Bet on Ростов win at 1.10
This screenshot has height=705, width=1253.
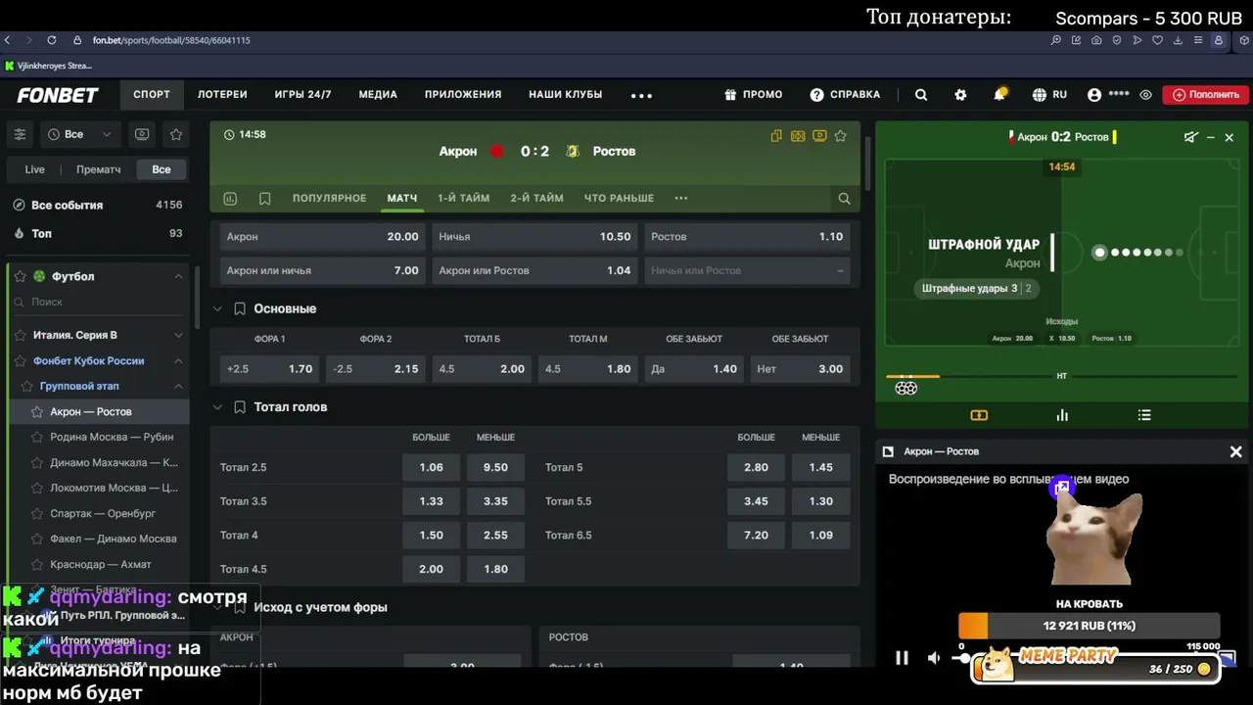click(747, 237)
